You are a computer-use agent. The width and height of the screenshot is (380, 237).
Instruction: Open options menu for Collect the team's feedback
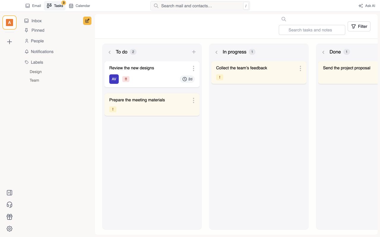tap(300, 68)
